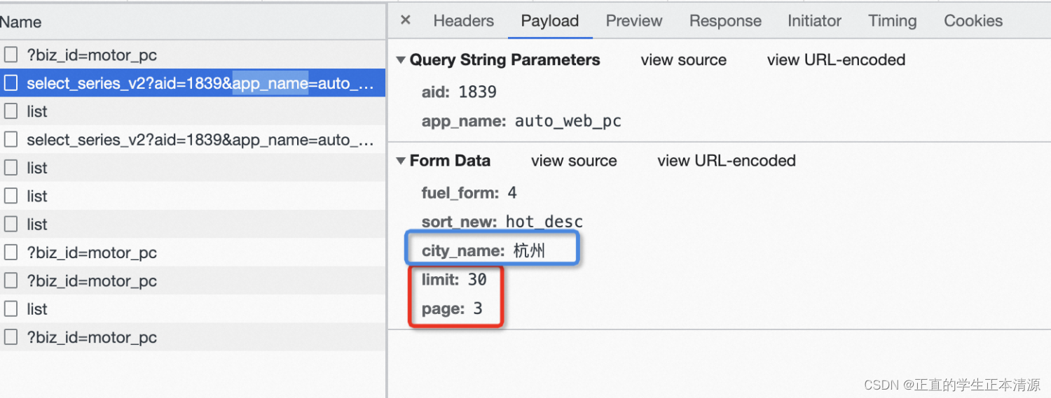This screenshot has width=1051, height=398.
Task: Click view URL-encoded for Query String Parameters
Action: coord(836,60)
